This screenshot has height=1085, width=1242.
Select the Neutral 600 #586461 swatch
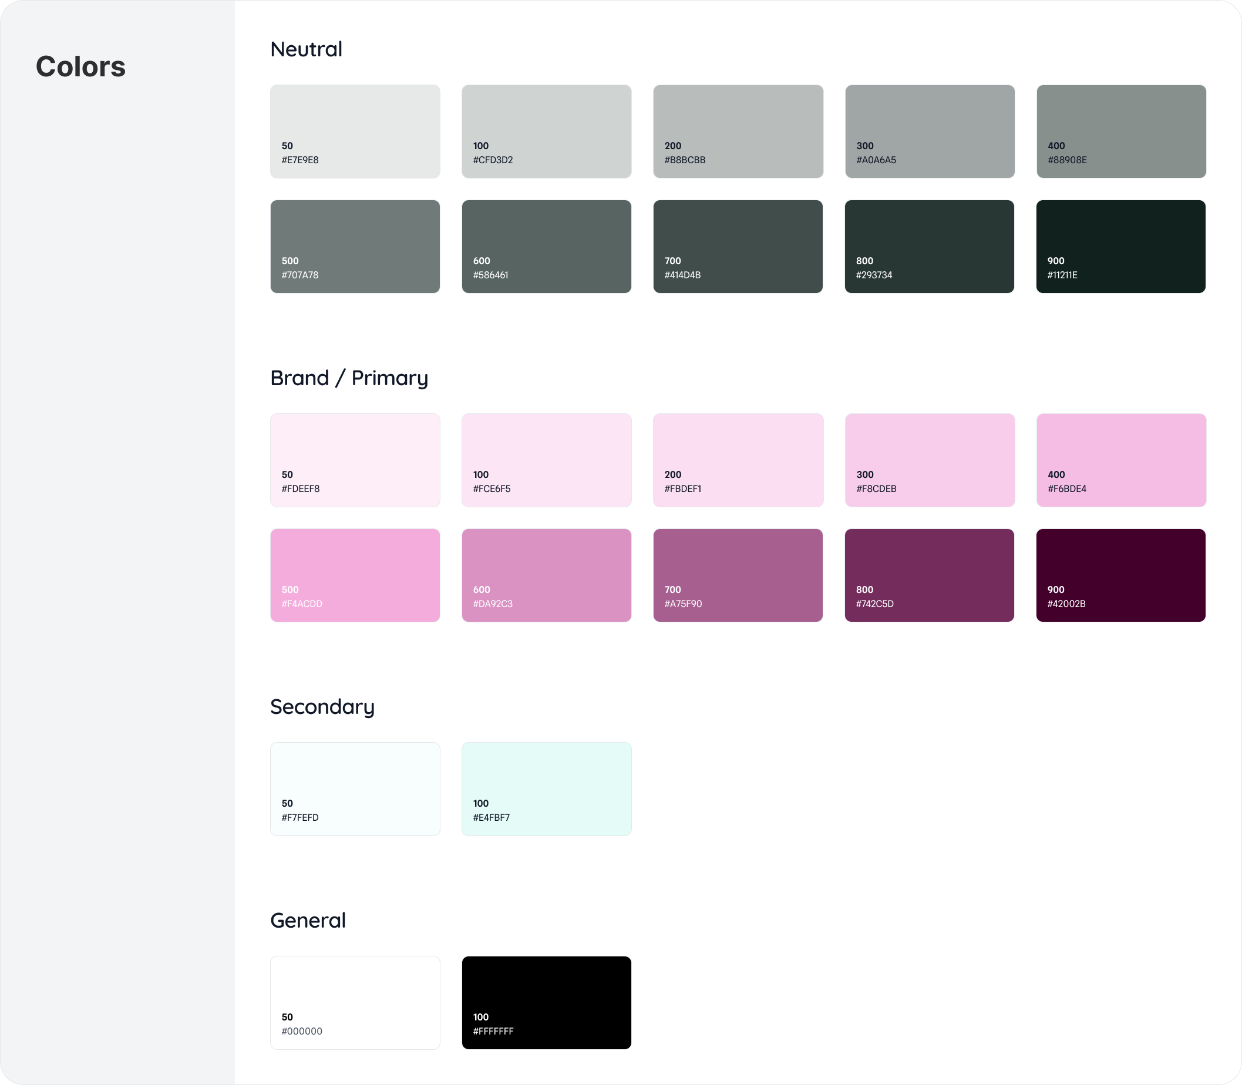pos(546,247)
